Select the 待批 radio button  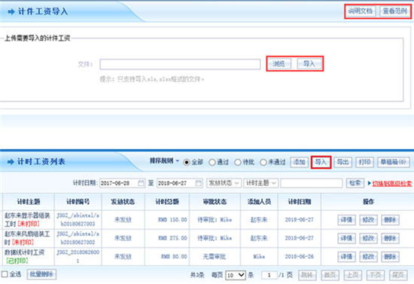[x=238, y=162]
